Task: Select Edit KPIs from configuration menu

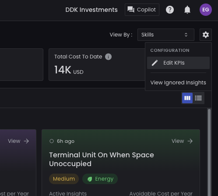Action: tap(178, 63)
